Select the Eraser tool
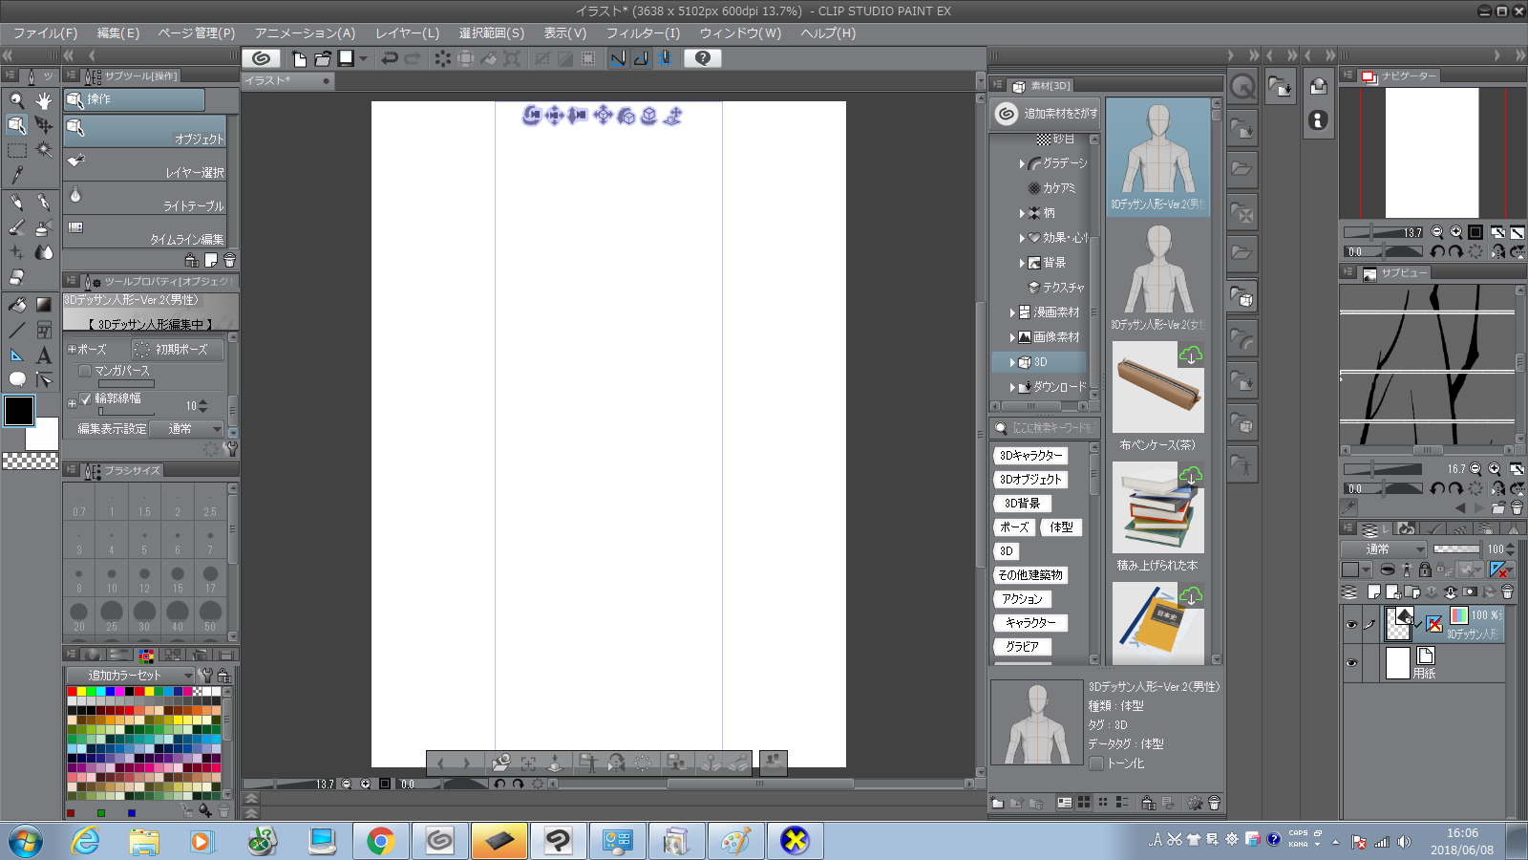This screenshot has height=860, width=1528. click(16, 277)
